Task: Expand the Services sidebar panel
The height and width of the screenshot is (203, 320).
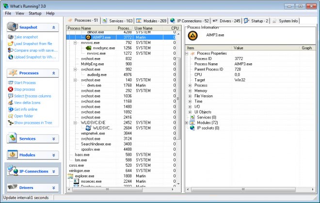Action: click(x=53, y=139)
